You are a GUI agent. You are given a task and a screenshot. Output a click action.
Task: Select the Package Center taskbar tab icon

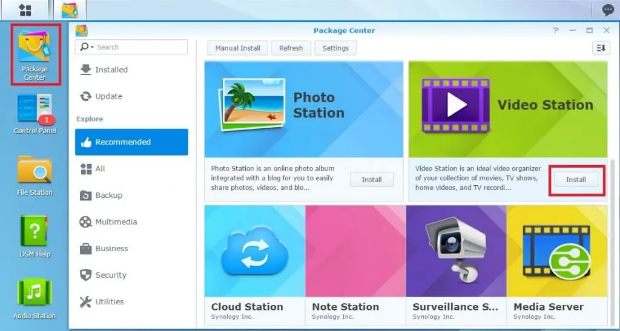click(70, 10)
